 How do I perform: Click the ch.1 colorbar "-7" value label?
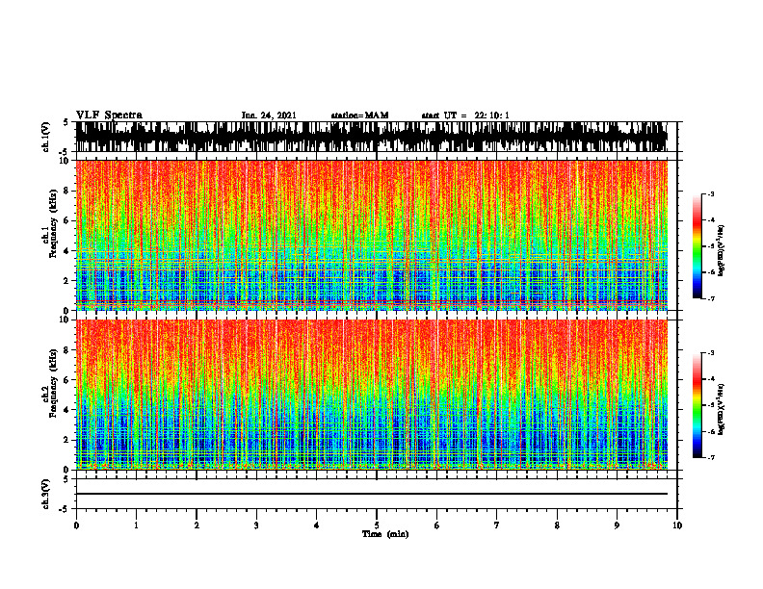tap(710, 298)
